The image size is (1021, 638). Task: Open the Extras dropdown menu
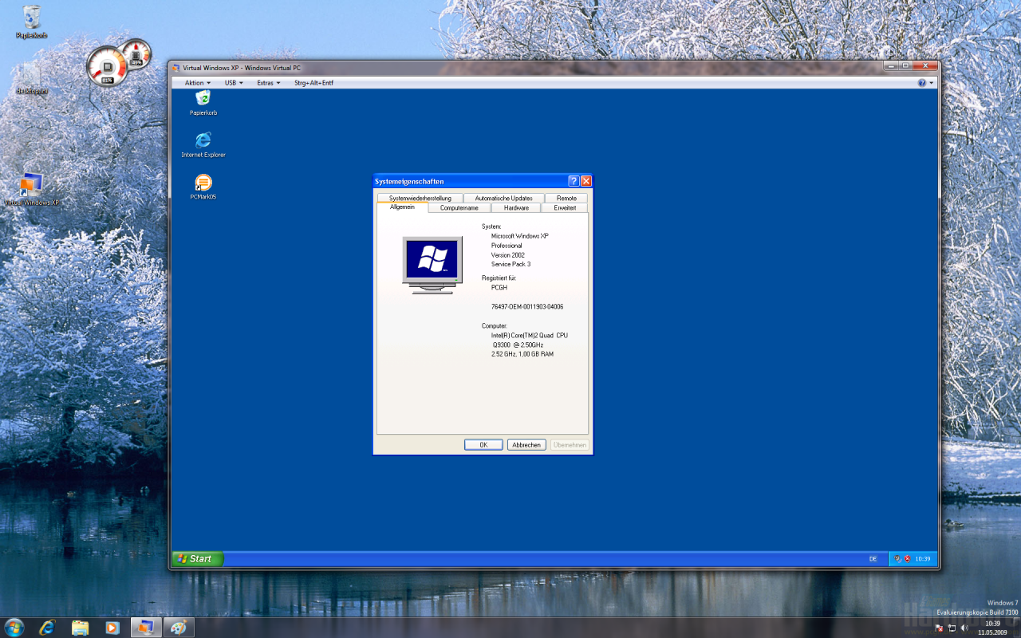pos(269,83)
